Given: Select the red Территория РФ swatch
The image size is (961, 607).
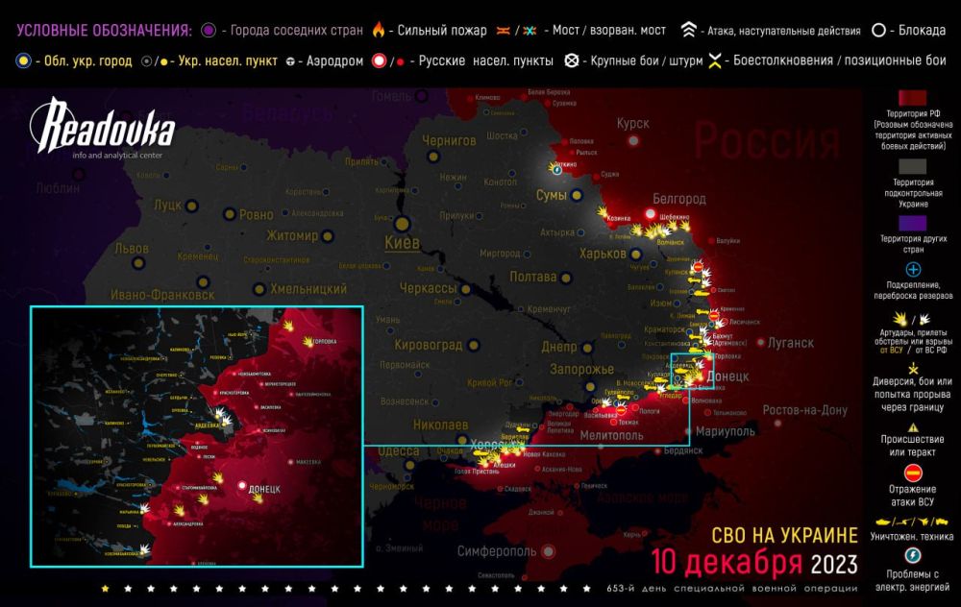Looking at the screenshot, I should pos(913,98).
